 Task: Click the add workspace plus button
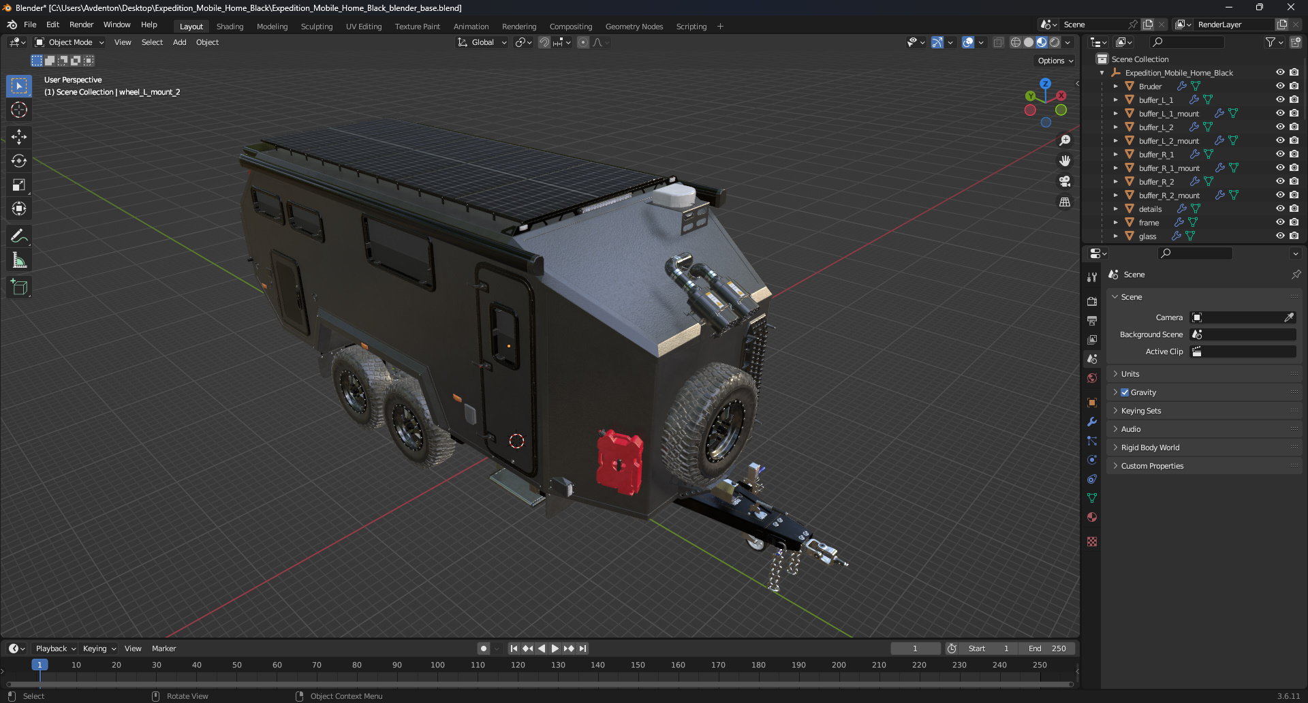[x=720, y=27]
